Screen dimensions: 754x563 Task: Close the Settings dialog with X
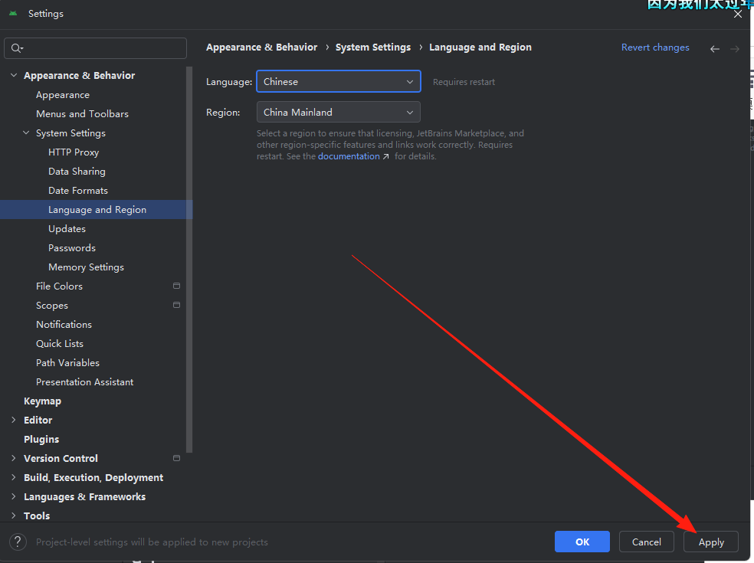point(738,14)
